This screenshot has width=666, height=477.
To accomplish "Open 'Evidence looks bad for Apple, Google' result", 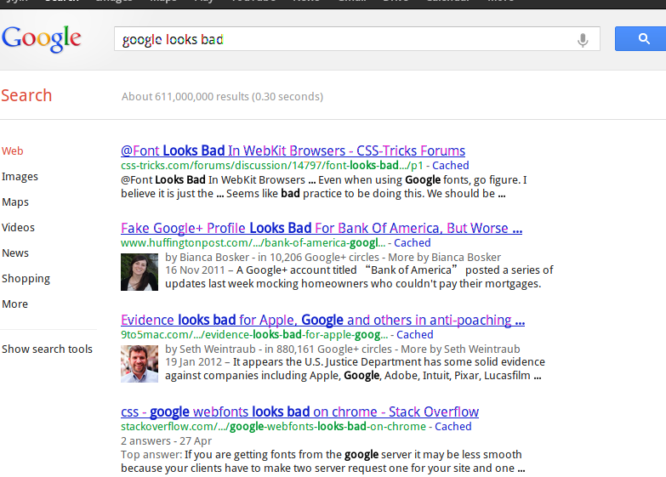I will 322,320.
